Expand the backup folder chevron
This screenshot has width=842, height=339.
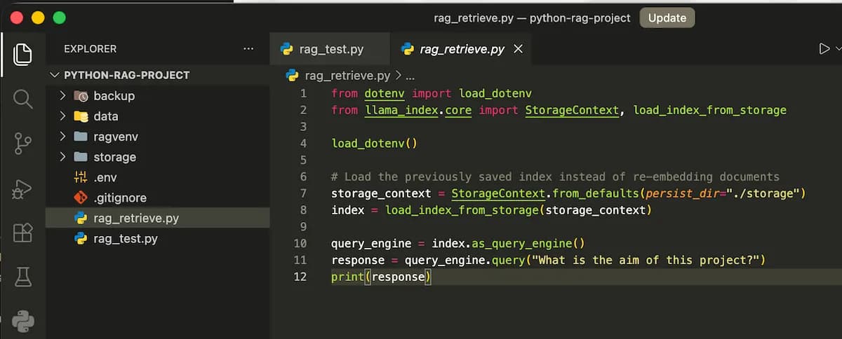pos(62,95)
